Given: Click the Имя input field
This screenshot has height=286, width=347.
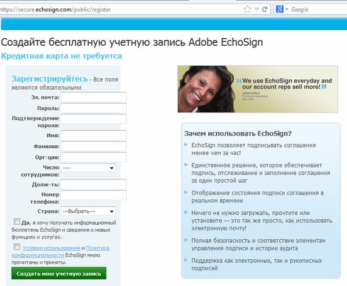Looking at the screenshot, I should tap(94, 135).
